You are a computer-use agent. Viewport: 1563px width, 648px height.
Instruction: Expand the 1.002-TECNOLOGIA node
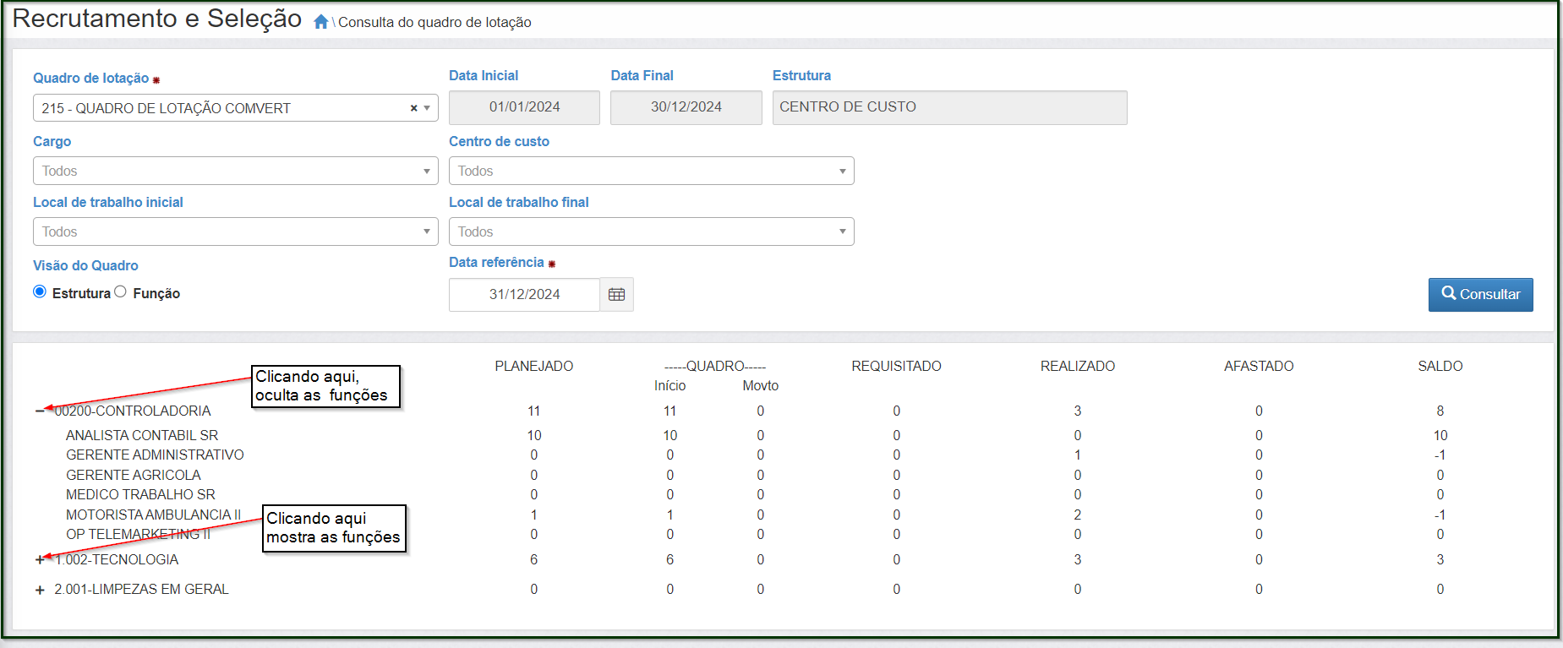coord(40,559)
